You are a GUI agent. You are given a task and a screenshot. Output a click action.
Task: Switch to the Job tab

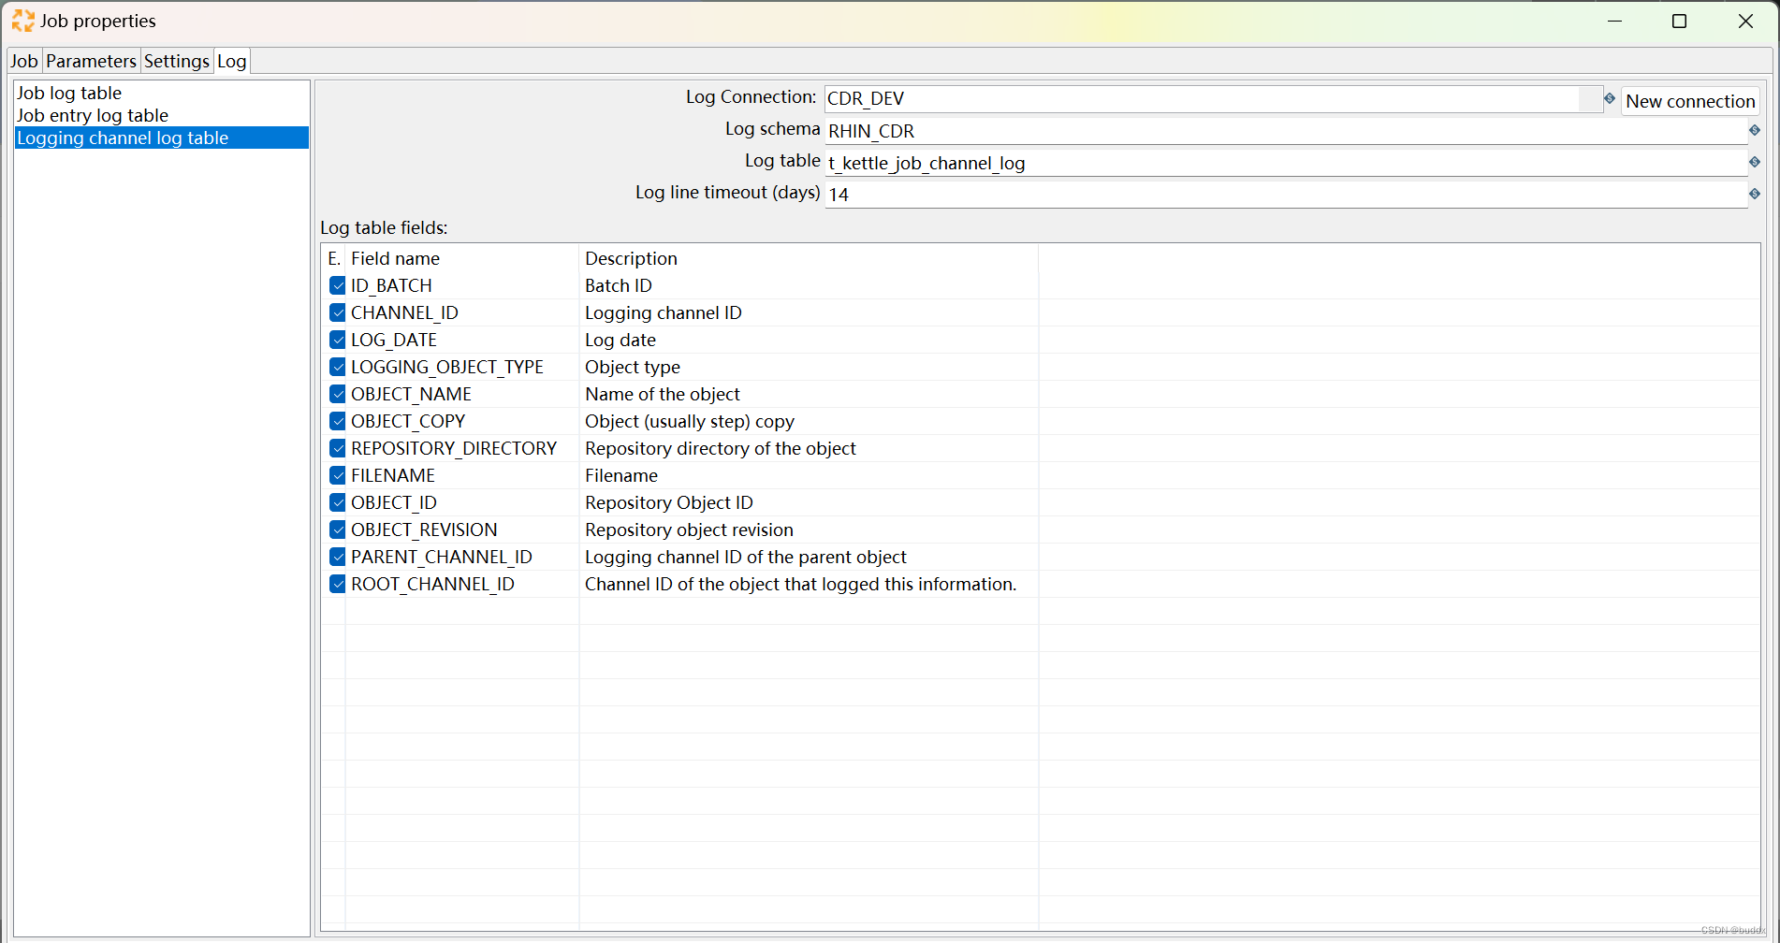click(x=24, y=61)
